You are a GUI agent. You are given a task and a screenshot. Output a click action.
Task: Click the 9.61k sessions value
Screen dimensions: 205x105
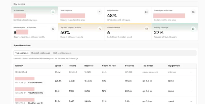(x=128, y=101)
